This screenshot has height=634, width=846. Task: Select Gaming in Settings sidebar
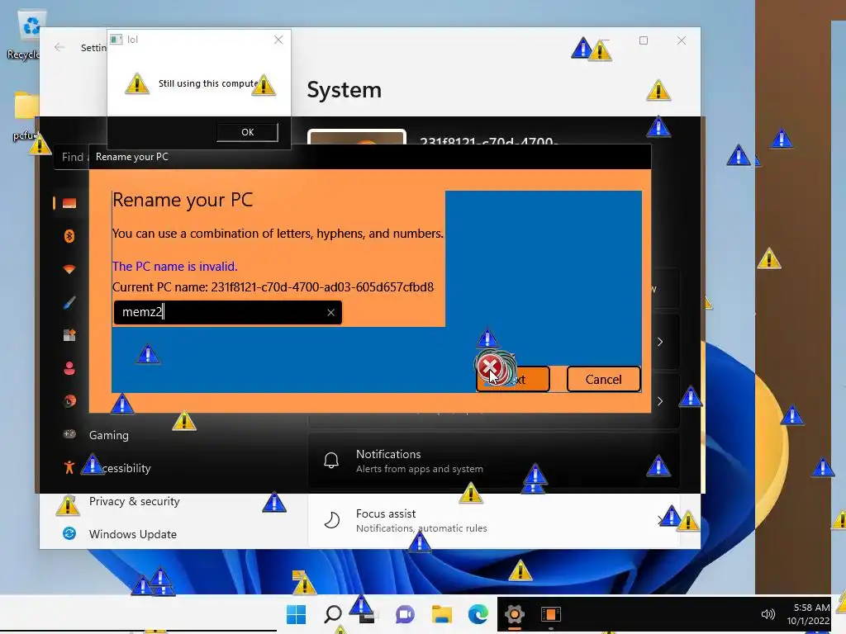(x=108, y=435)
